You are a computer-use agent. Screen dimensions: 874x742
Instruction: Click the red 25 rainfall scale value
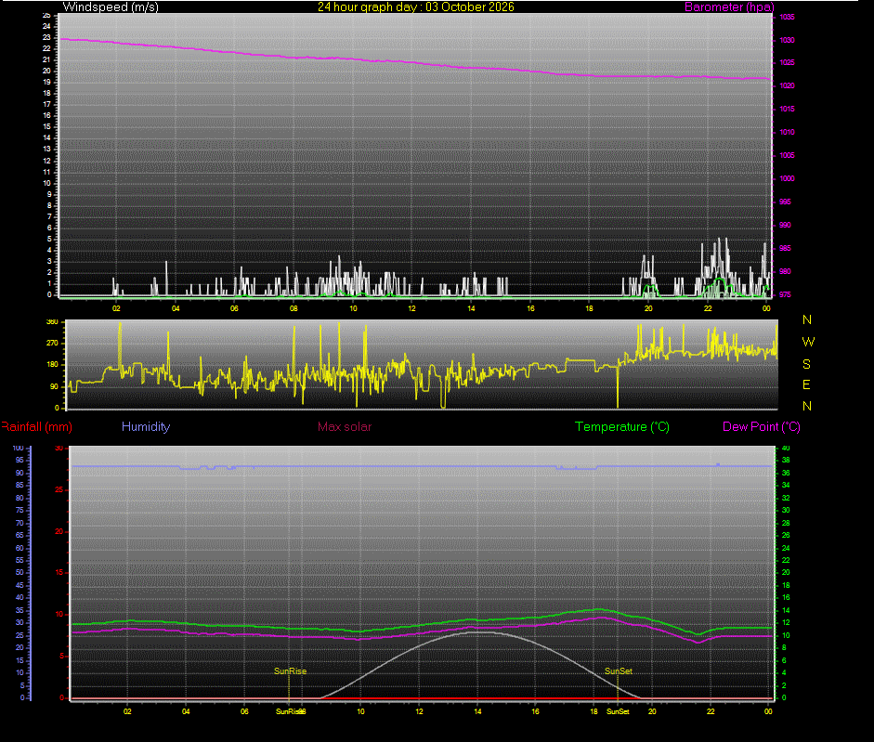59,490
